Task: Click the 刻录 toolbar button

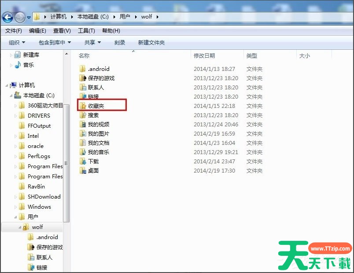Action: pos(120,42)
